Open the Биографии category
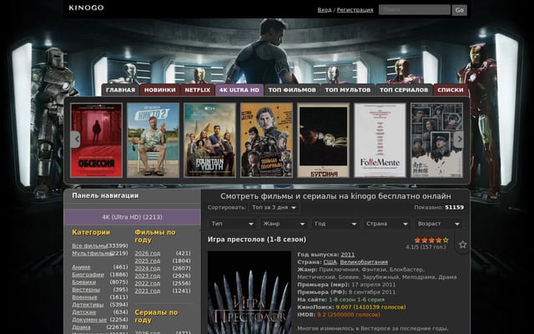Viewport: 534px width, 334px height. (x=88, y=275)
